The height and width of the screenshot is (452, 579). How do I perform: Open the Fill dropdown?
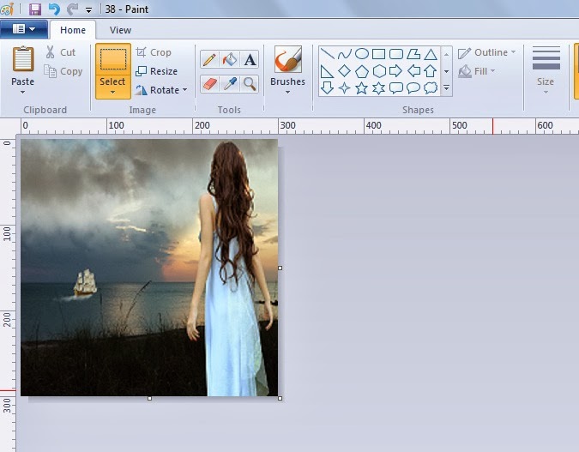pos(492,71)
